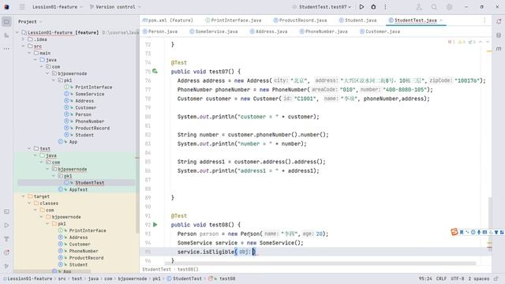
Task: Click StudentTest in the editor breadcrumb
Action: tap(156, 269)
